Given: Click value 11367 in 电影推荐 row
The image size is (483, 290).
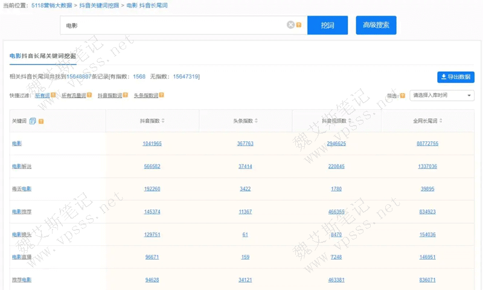Looking at the screenshot, I should [245, 211].
